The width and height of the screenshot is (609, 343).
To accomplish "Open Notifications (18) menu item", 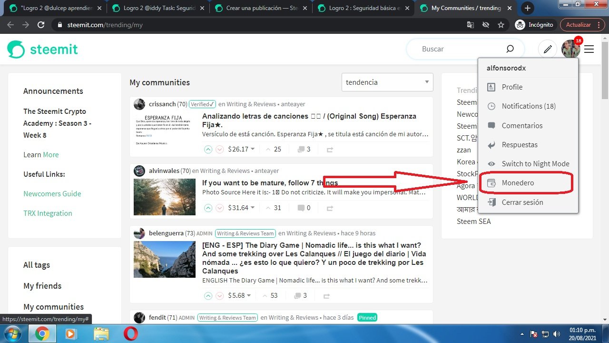I will (528, 106).
